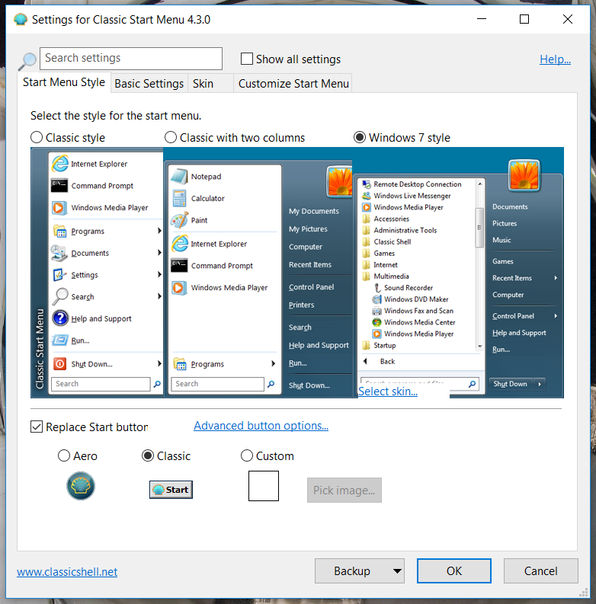Click the Classic Start button image

(x=171, y=490)
